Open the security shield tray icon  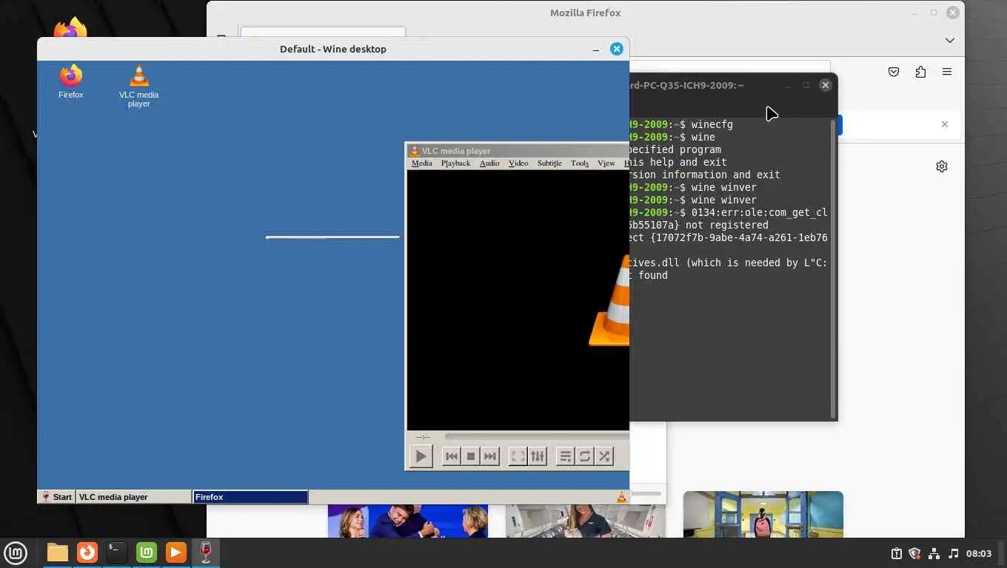point(914,553)
